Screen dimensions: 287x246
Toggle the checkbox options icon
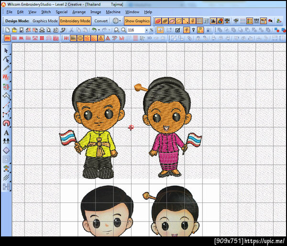pyautogui.click(x=177, y=30)
